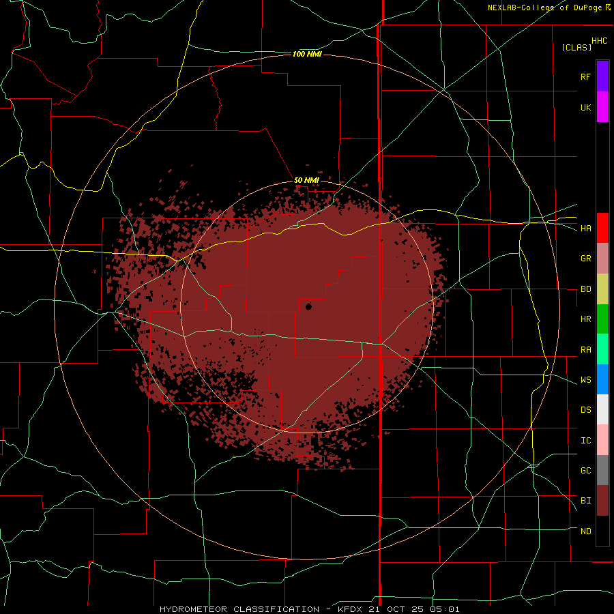The width and height of the screenshot is (614, 614).
Task: Click the HHC product label
Action: tap(600, 41)
